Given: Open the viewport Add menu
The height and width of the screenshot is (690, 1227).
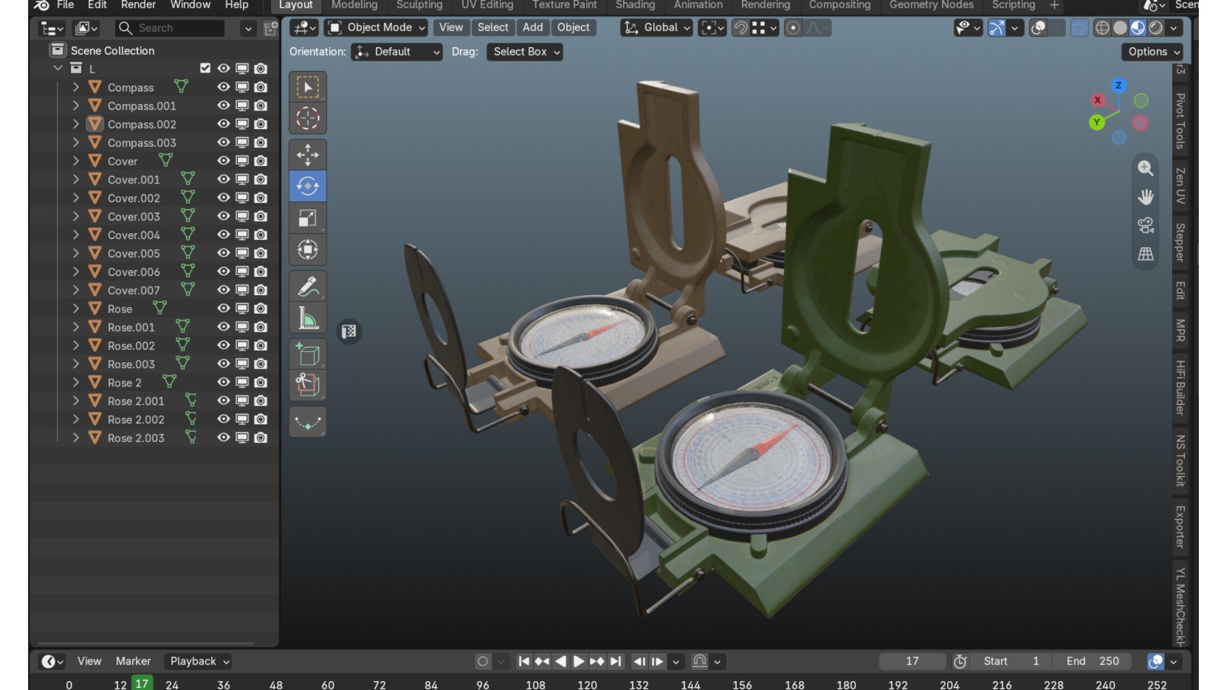Looking at the screenshot, I should pyautogui.click(x=532, y=27).
